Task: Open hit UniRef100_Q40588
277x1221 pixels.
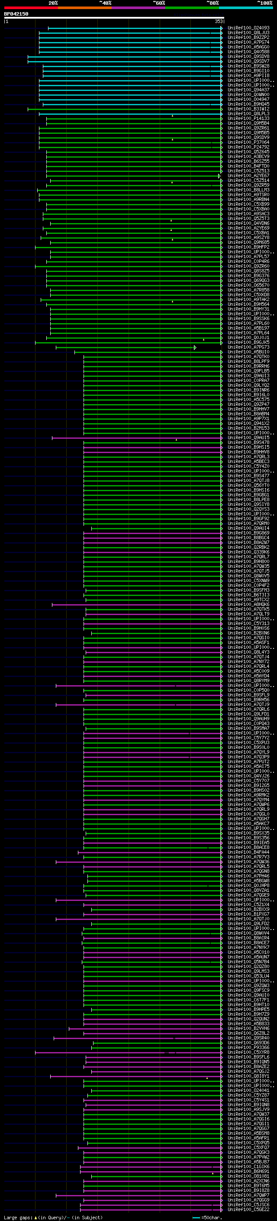Action: tap(248, 52)
